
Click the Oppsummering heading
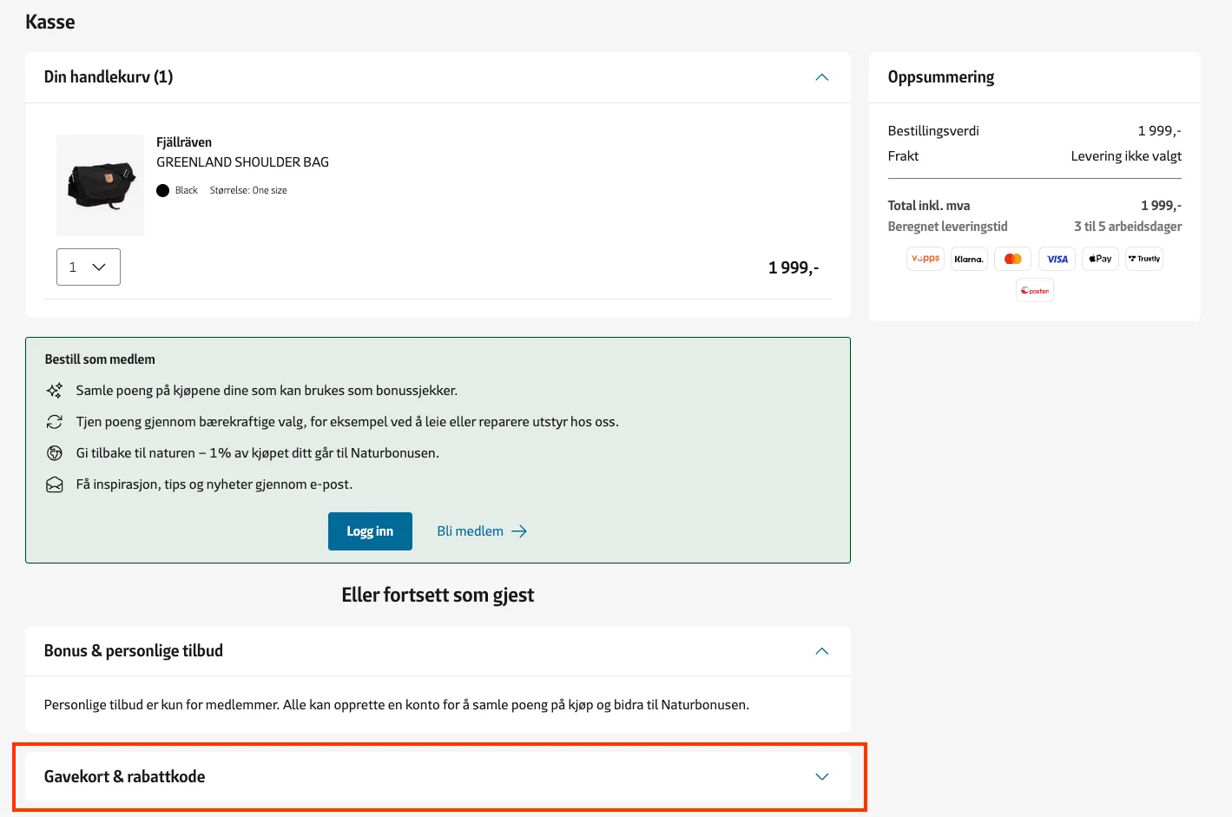tap(941, 77)
